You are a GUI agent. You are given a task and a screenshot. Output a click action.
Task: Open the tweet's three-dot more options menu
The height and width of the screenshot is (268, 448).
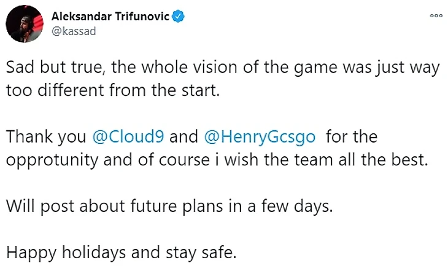point(436,17)
